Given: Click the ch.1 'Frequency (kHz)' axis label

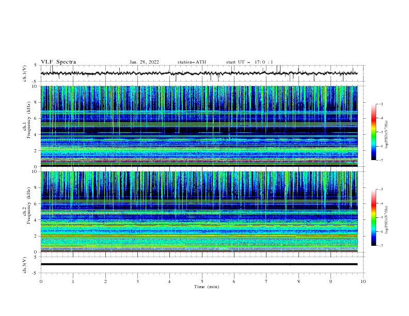Looking at the screenshot, I should tap(28, 120).
